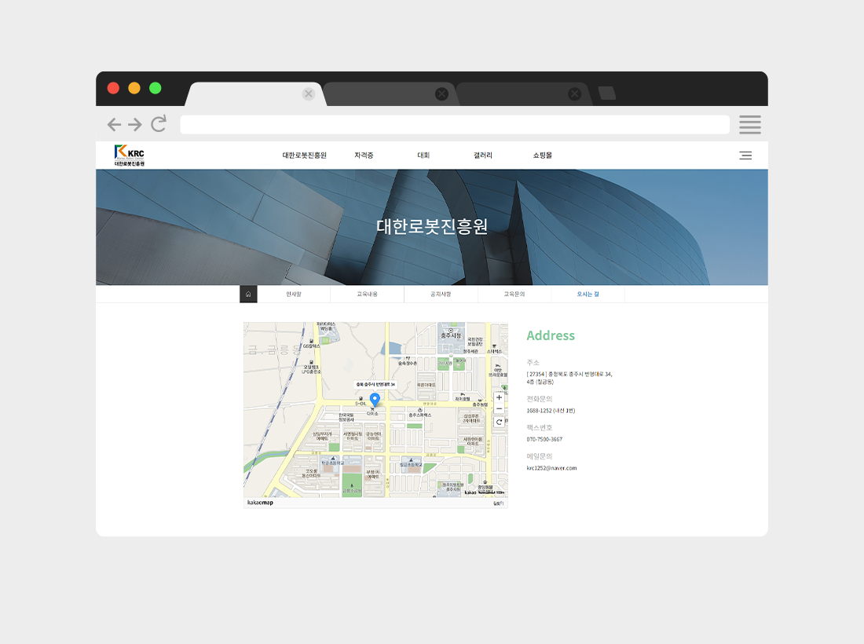Click the browser address bar
The height and width of the screenshot is (644, 864).
454,124
